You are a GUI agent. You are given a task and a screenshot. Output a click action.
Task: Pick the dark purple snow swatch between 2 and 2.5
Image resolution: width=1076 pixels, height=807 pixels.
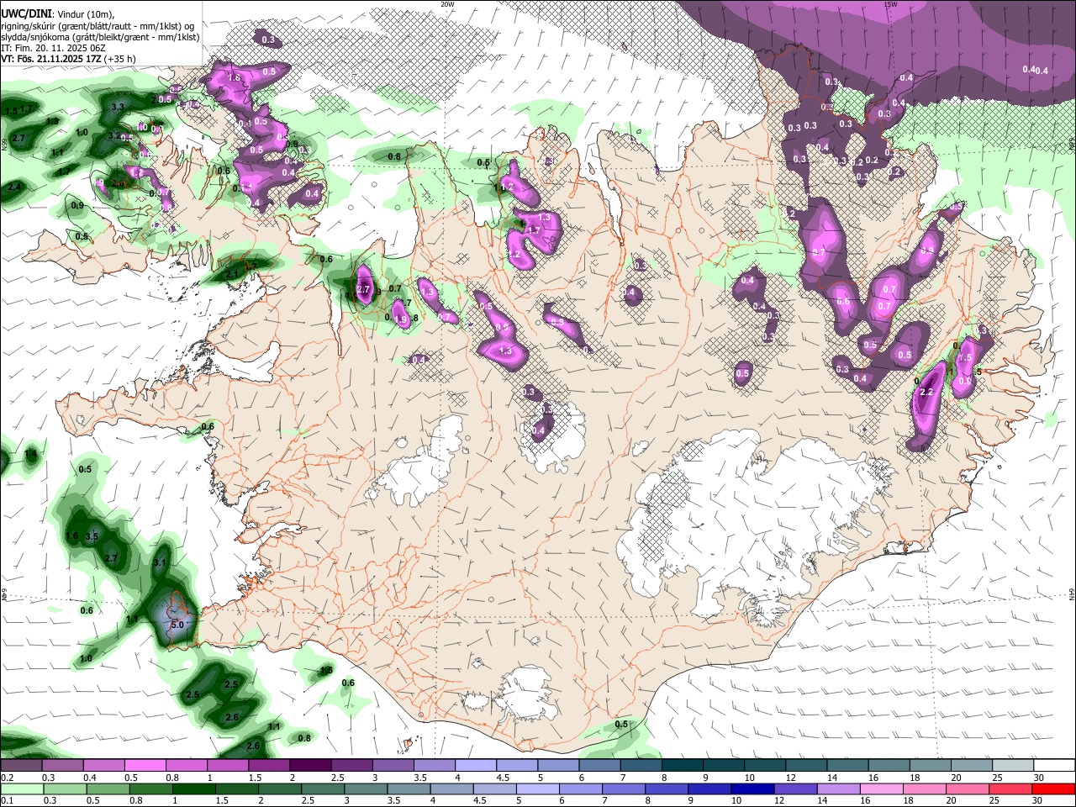[310, 765]
